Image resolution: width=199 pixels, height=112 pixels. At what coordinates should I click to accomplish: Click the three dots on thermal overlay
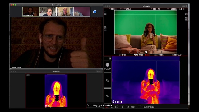[x=146, y=102]
